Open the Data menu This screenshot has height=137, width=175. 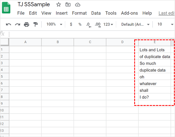[96, 13]
